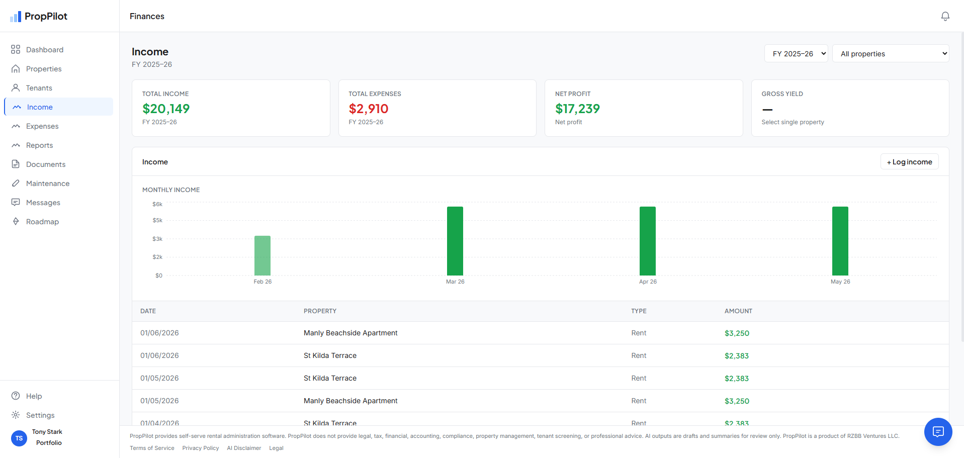Click the Feb 26 income bar
This screenshot has width=964, height=458.
(x=262, y=255)
